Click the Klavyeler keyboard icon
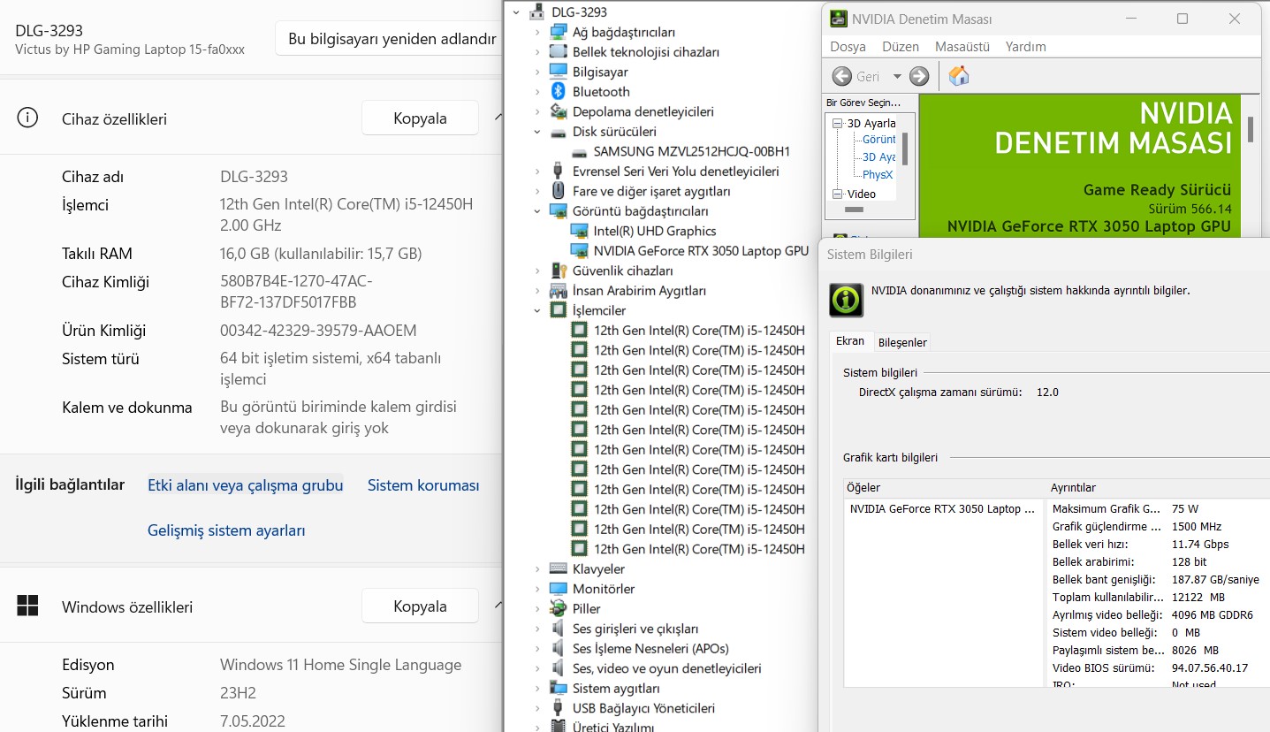1270x732 pixels. tap(558, 569)
